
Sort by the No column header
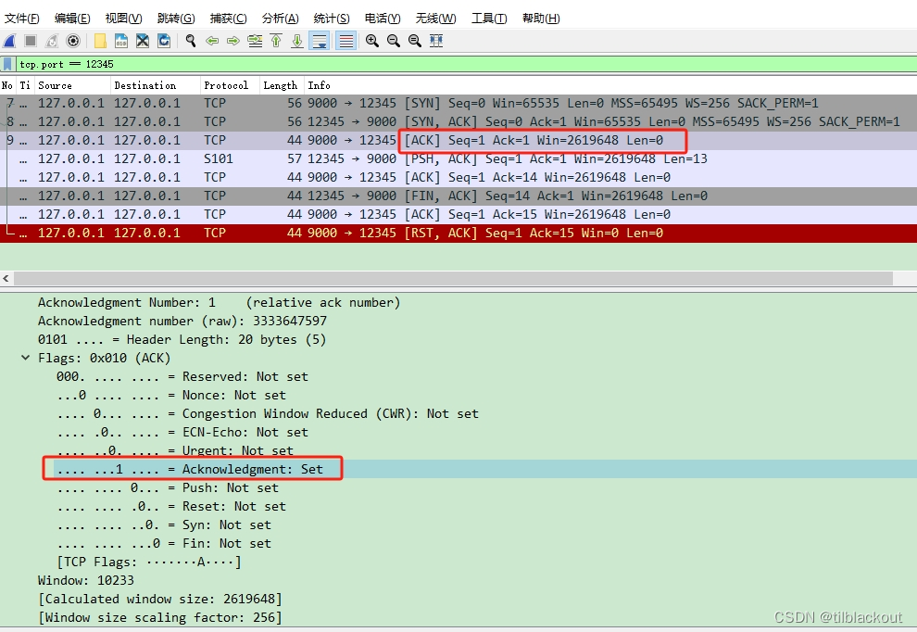[7, 85]
